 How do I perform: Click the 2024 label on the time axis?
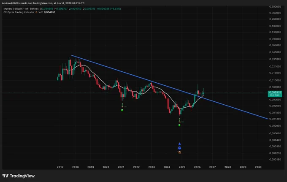click(167, 167)
